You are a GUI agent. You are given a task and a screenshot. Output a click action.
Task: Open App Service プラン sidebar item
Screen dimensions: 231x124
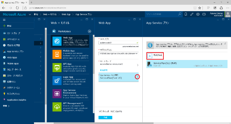click(15, 51)
